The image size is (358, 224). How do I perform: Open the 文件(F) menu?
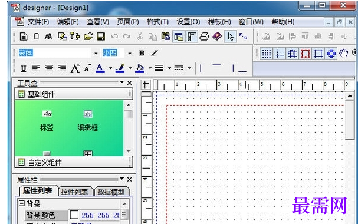pyautogui.click(x=38, y=22)
